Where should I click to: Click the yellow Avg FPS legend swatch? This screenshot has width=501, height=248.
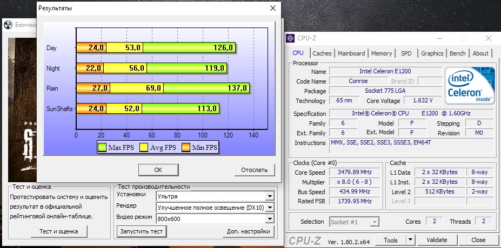tap(144, 148)
